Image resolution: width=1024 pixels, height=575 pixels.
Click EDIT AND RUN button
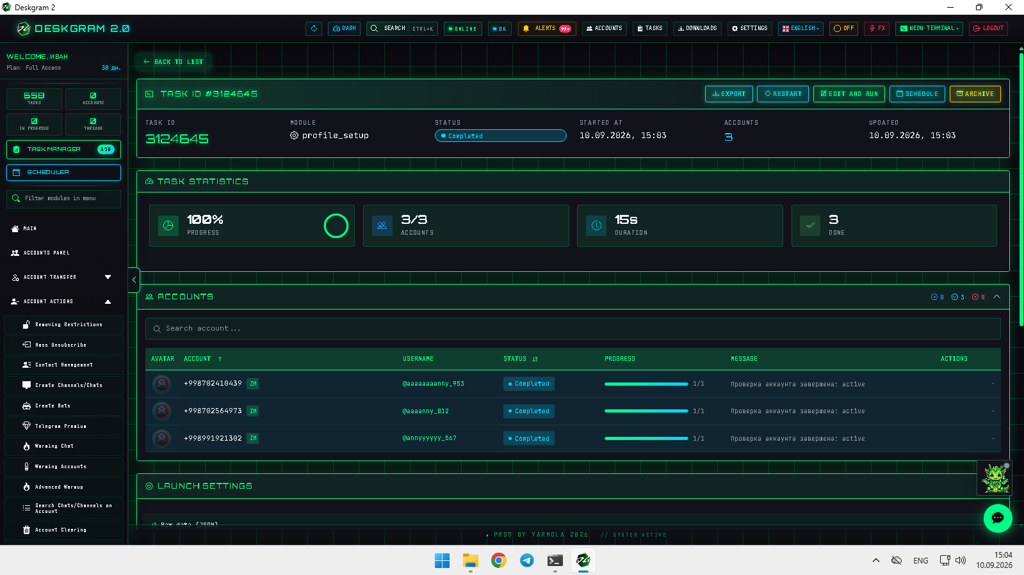click(x=849, y=94)
